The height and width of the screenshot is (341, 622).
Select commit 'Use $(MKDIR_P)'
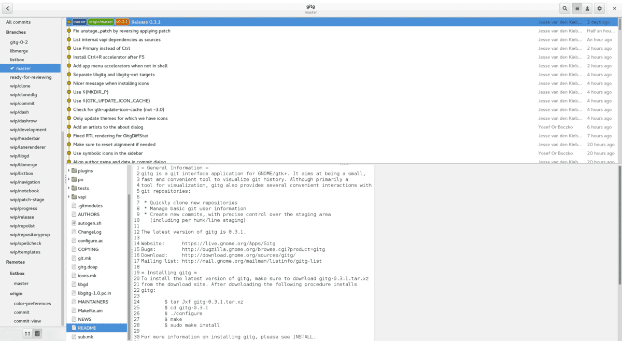[342, 92]
